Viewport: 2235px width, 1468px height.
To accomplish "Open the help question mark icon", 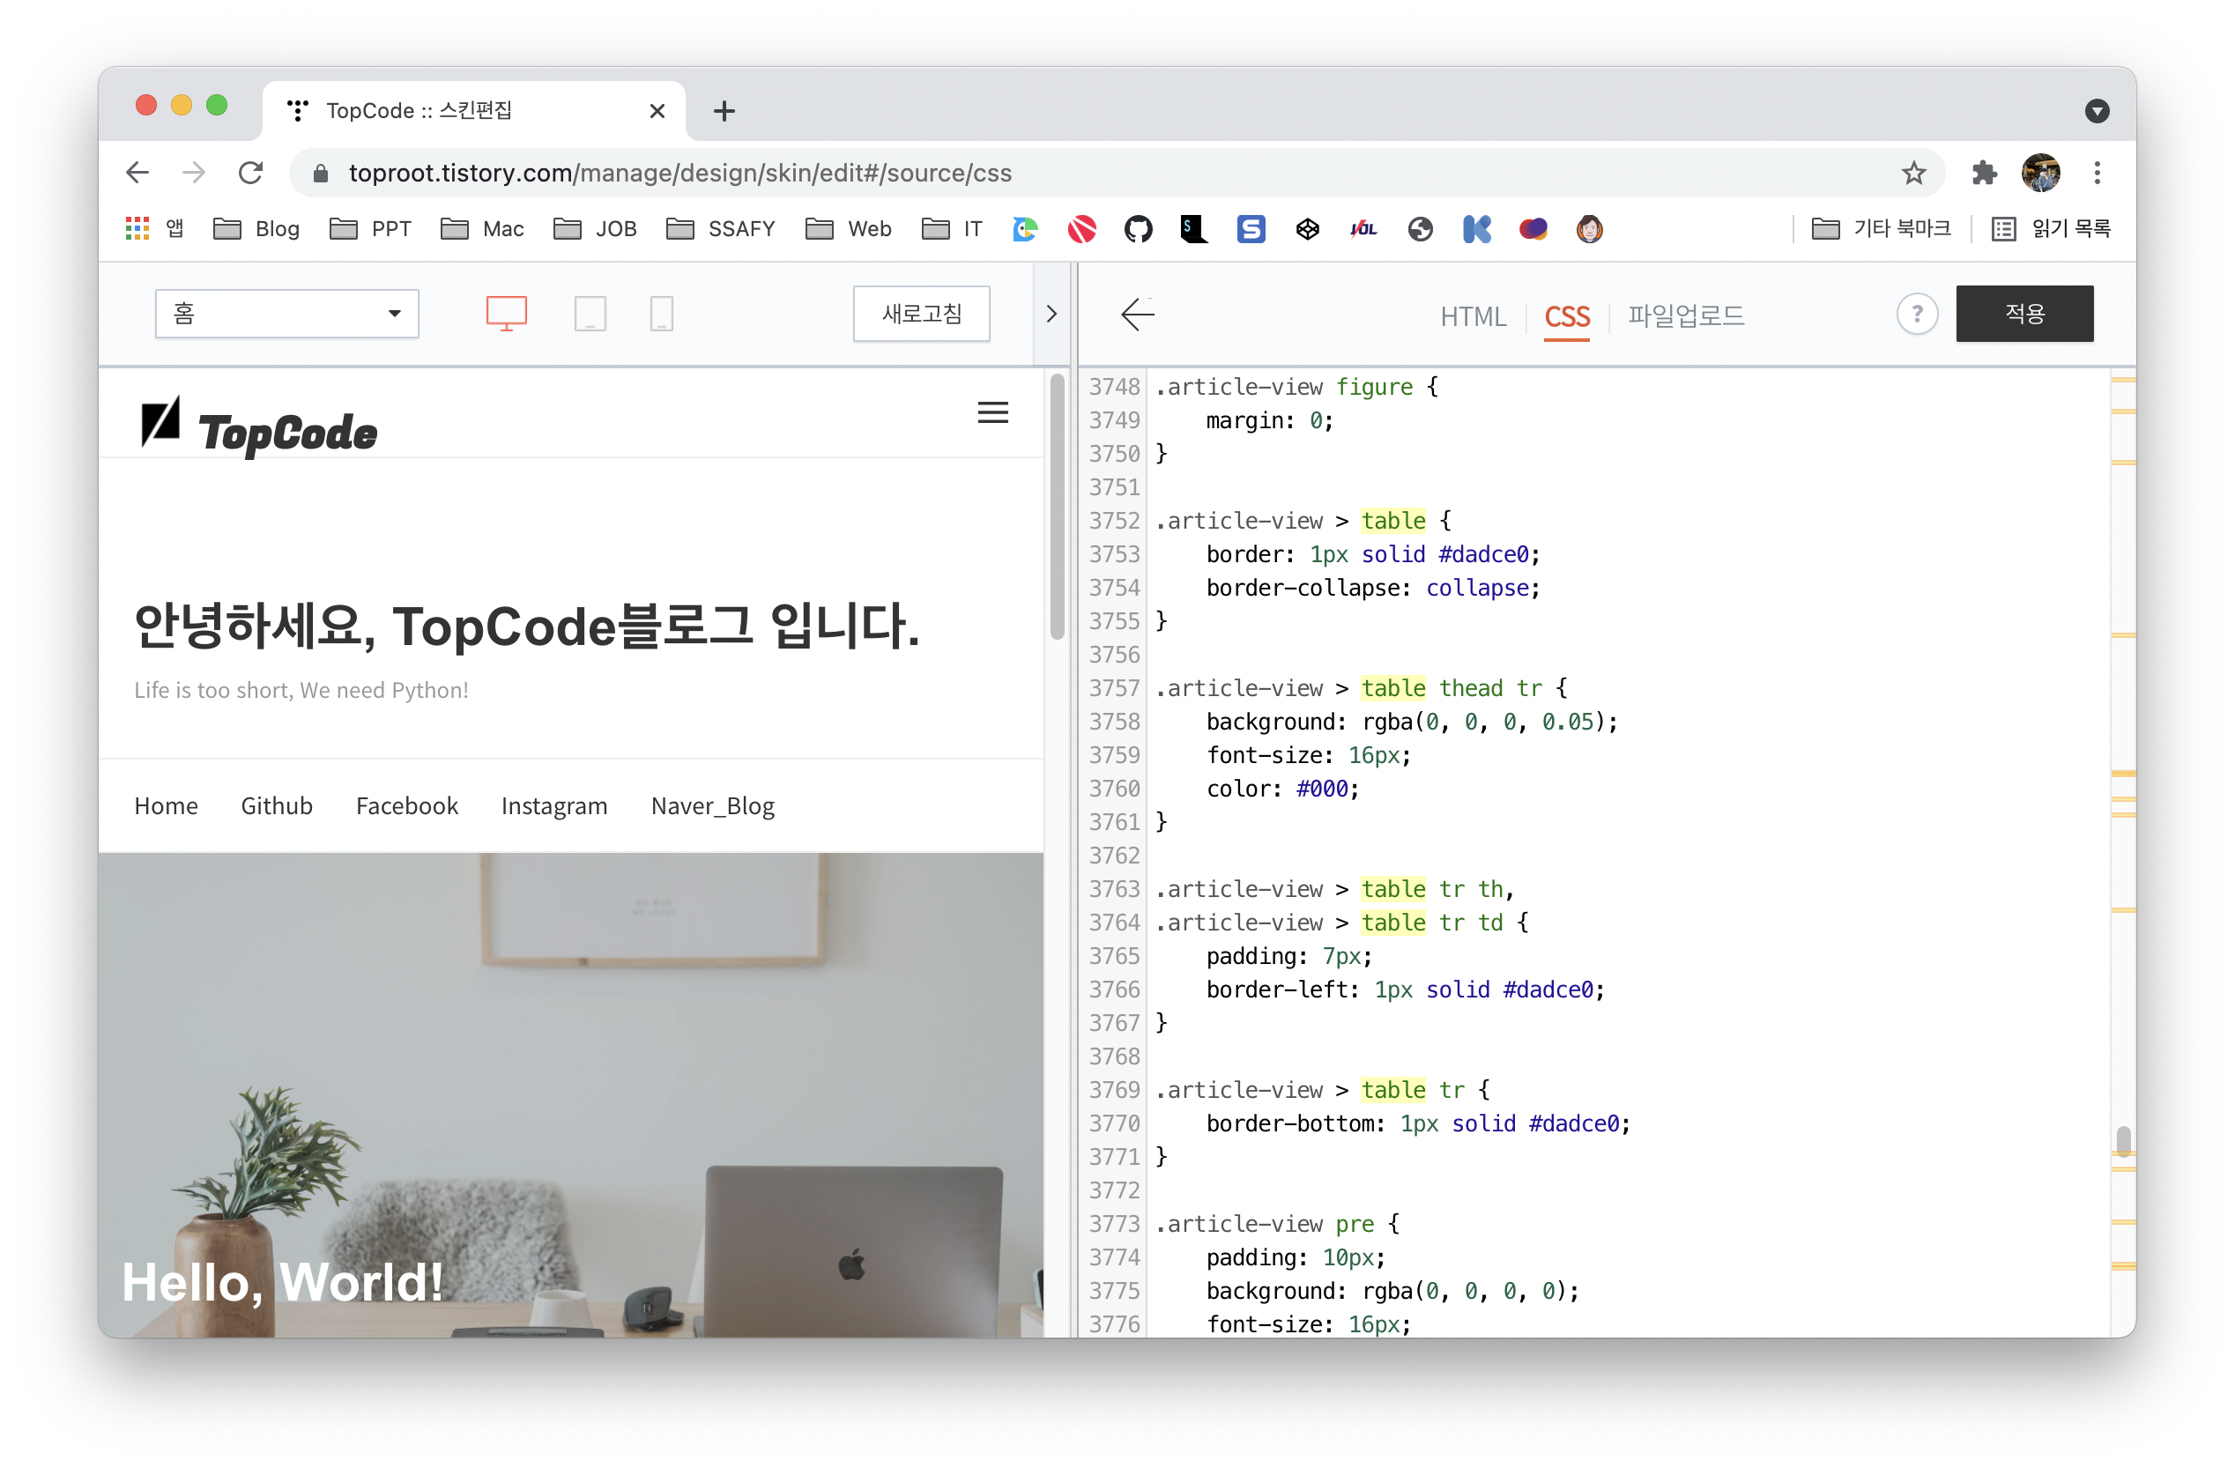I will coord(1917,315).
